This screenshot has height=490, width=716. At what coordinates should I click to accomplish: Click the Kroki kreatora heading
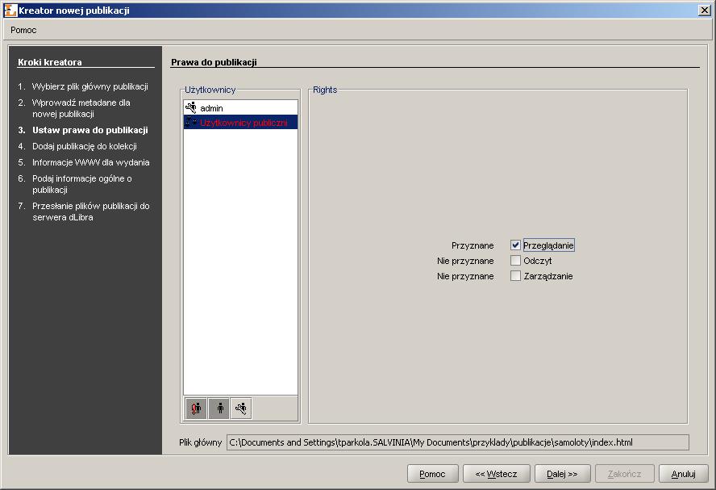[50, 62]
